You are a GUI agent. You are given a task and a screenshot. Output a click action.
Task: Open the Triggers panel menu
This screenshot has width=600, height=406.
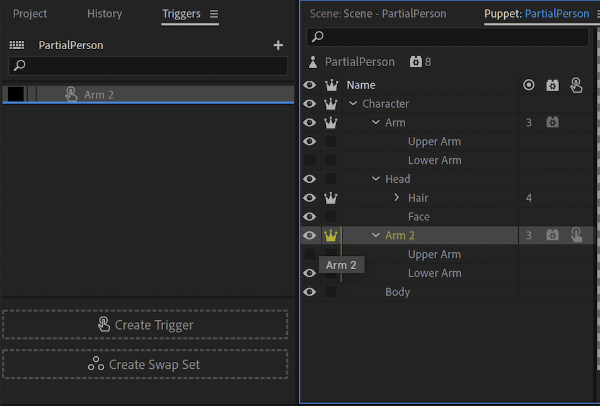[x=214, y=13]
